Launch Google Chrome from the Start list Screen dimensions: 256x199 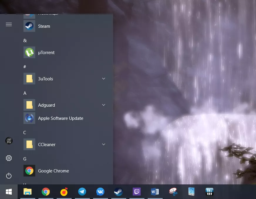pyautogui.click(x=65, y=171)
